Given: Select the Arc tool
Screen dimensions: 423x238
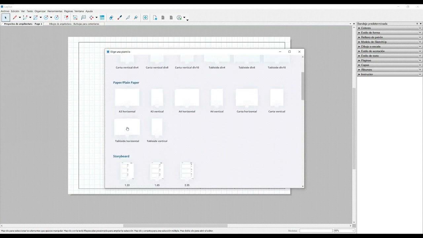Looking at the screenshot, I should (25, 18).
